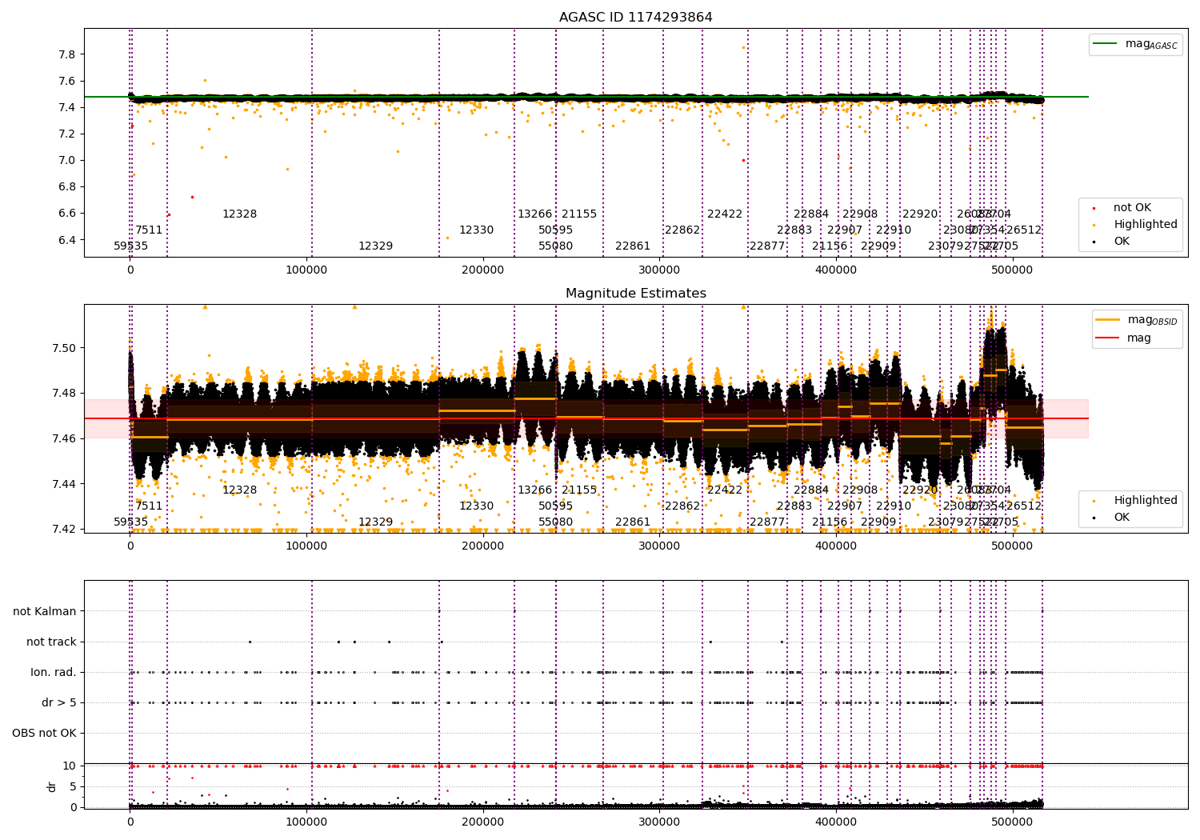The height and width of the screenshot is (840, 1200).
Task: Click y tick '7.8' in top plot
Action: 67,55
